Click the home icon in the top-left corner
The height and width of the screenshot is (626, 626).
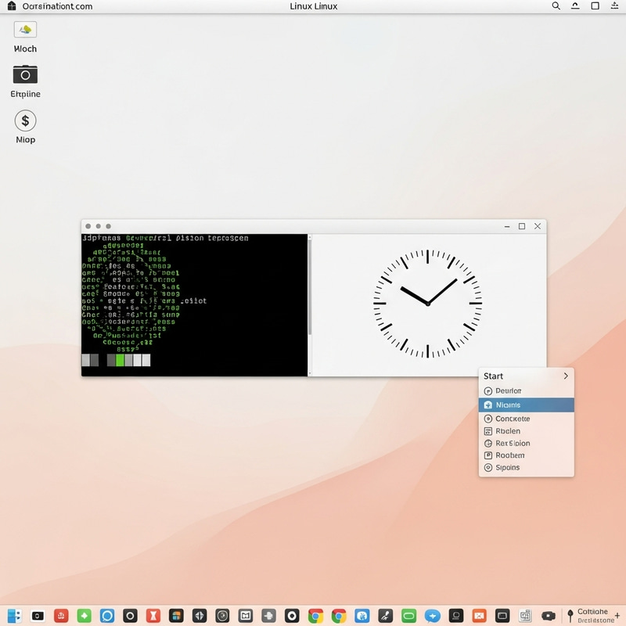coord(11,6)
